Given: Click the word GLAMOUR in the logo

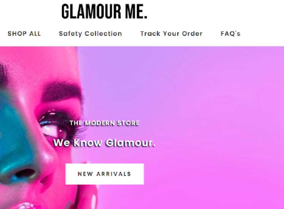Looking at the screenshot, I should pyautogui.click(x=91, y=12).
